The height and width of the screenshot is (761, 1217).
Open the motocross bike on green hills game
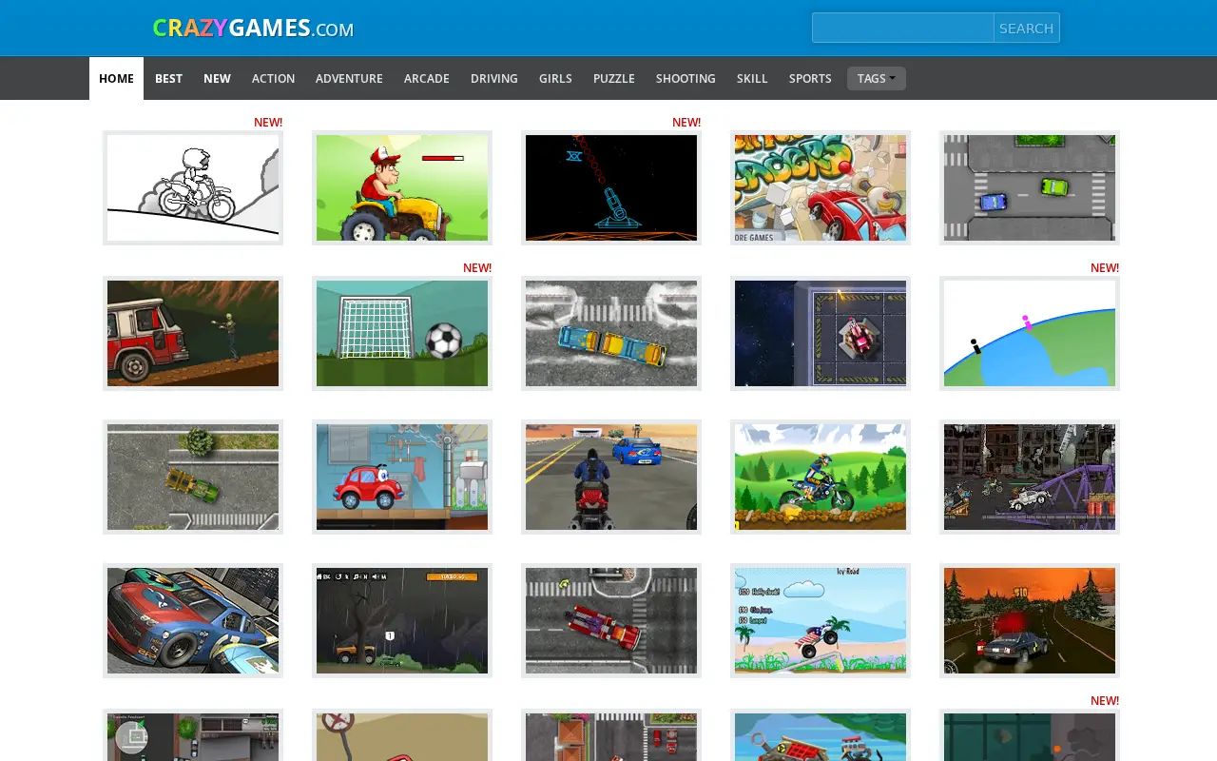(x=821, y=477)
